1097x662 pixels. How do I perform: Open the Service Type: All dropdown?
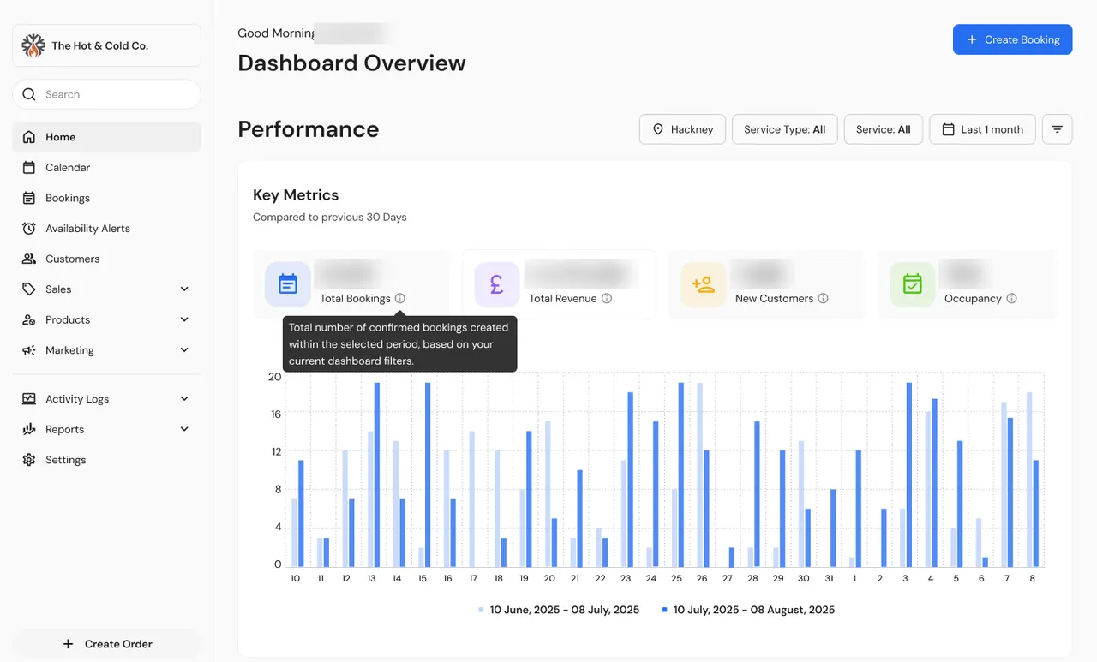[x=785, y=129]
